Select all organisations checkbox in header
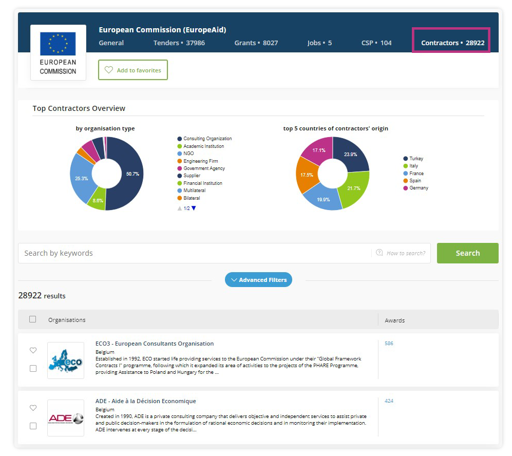This screenshot has height=456, width=512. (x=33, y=319)
